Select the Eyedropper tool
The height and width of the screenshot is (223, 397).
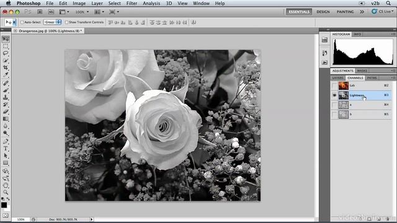point(6,75)
